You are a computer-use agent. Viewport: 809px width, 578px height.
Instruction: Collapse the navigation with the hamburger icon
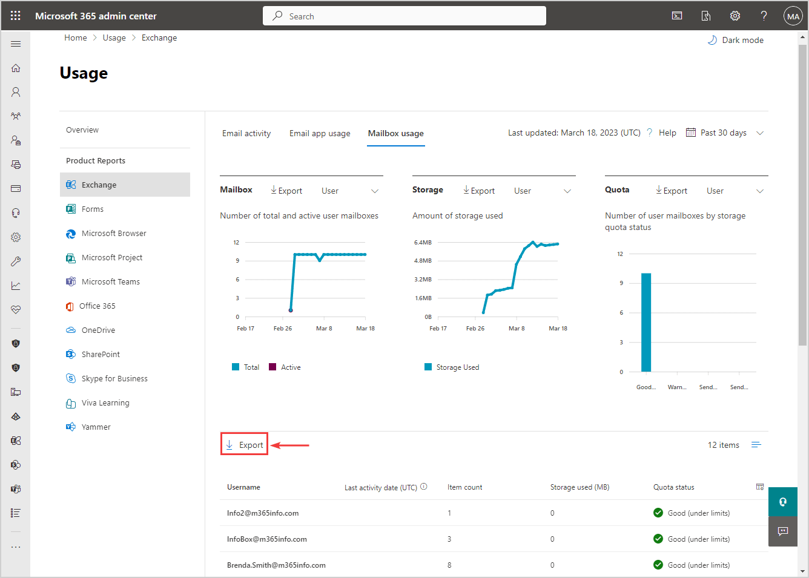pyautogui.click(x=16, y=43)
